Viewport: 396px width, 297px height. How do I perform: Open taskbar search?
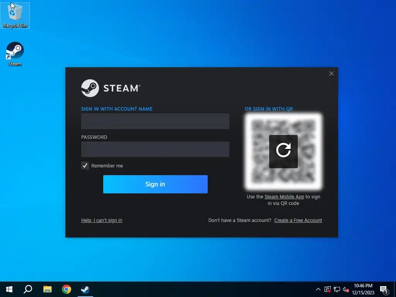(x=28, y=289)
